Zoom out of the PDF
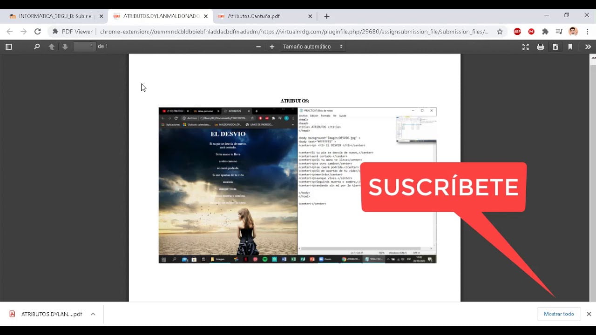Screen dimensions: 596x335 tap(258, 47)
